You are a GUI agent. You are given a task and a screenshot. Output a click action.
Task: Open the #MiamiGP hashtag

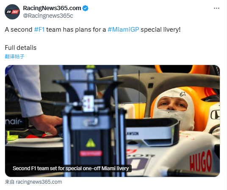click(123, 30)
